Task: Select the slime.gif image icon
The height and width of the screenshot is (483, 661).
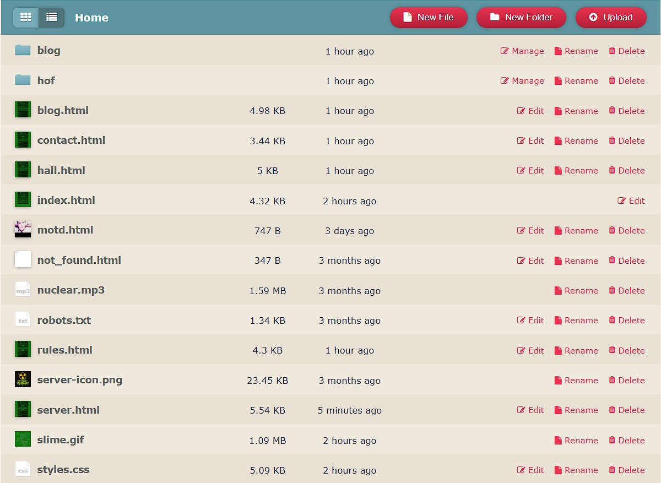Action: (x=23, y=439)
